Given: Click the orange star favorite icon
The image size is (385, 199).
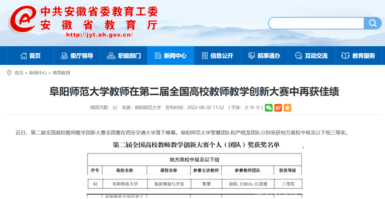Looking at the screenshot, I should (x=287, y=108).
